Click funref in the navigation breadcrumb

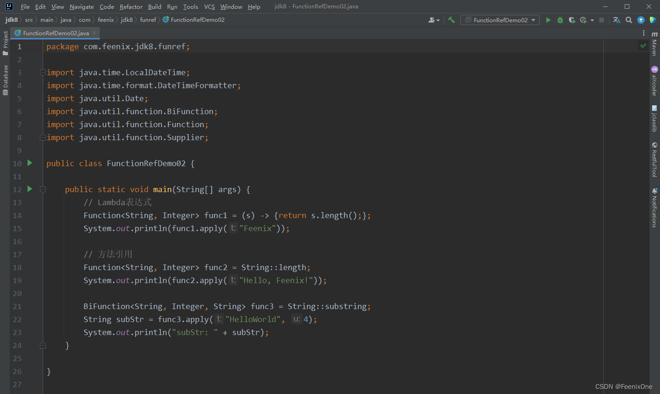point(148,20)
